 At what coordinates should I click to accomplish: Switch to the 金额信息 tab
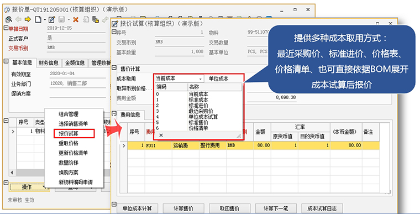(x=75, y=63)
